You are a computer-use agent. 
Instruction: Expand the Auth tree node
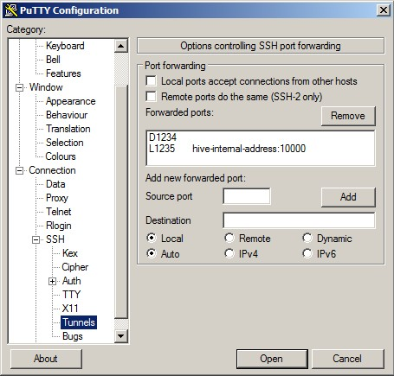click(x=52, y=281)
